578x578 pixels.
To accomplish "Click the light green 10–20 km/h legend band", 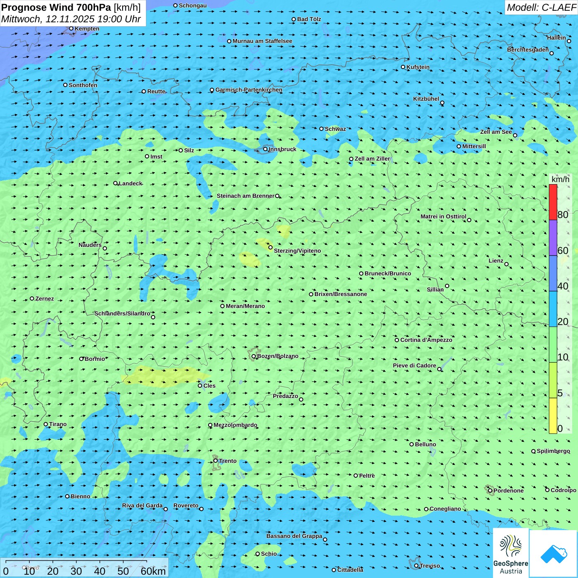I will point(553,344).
